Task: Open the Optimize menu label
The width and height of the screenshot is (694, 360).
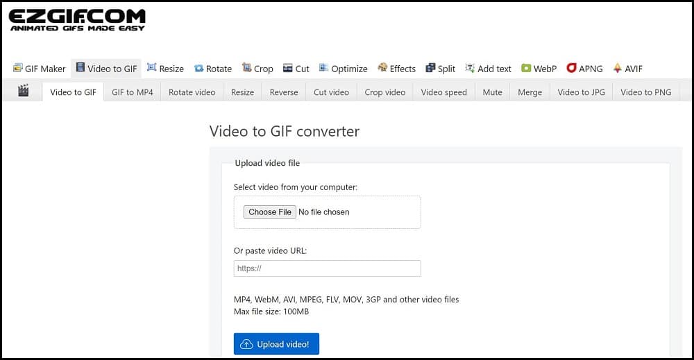Action: tap(349, 69)
